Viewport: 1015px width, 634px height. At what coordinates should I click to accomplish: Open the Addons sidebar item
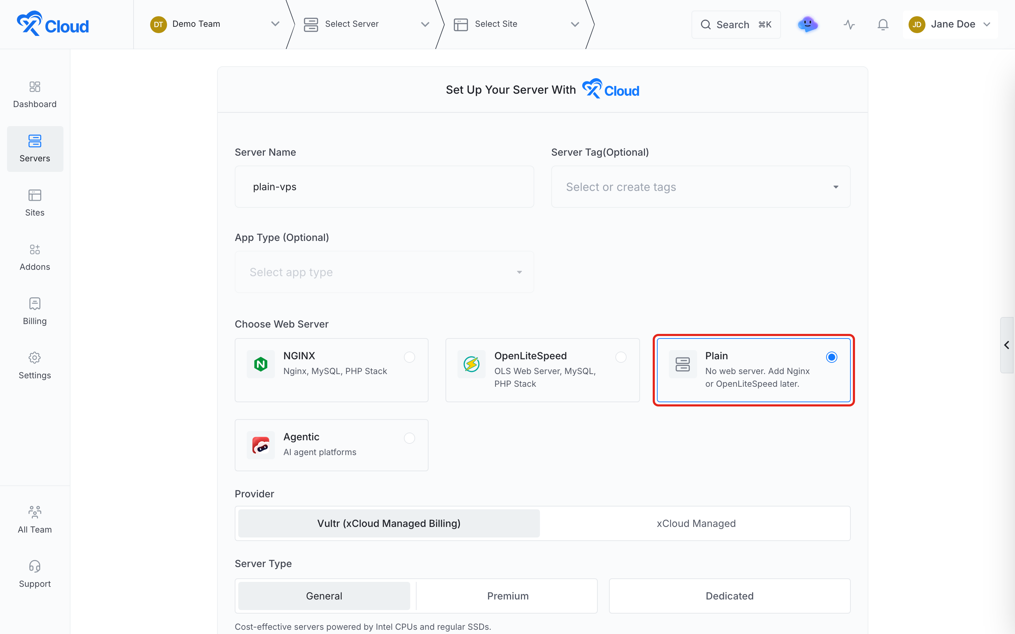pyautogui.click(x=35, y=257)
